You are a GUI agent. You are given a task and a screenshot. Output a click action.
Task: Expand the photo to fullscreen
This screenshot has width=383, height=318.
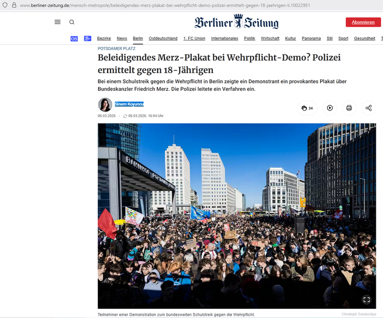(367, 299)
